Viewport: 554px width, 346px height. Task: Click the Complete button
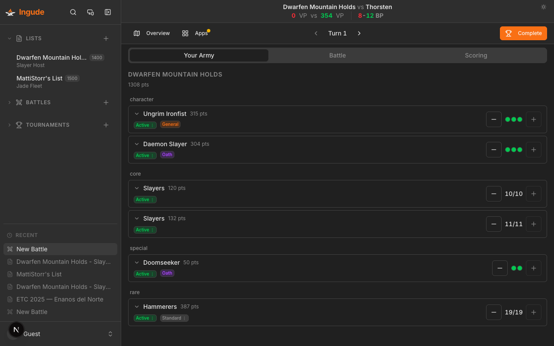pos(523,33)
